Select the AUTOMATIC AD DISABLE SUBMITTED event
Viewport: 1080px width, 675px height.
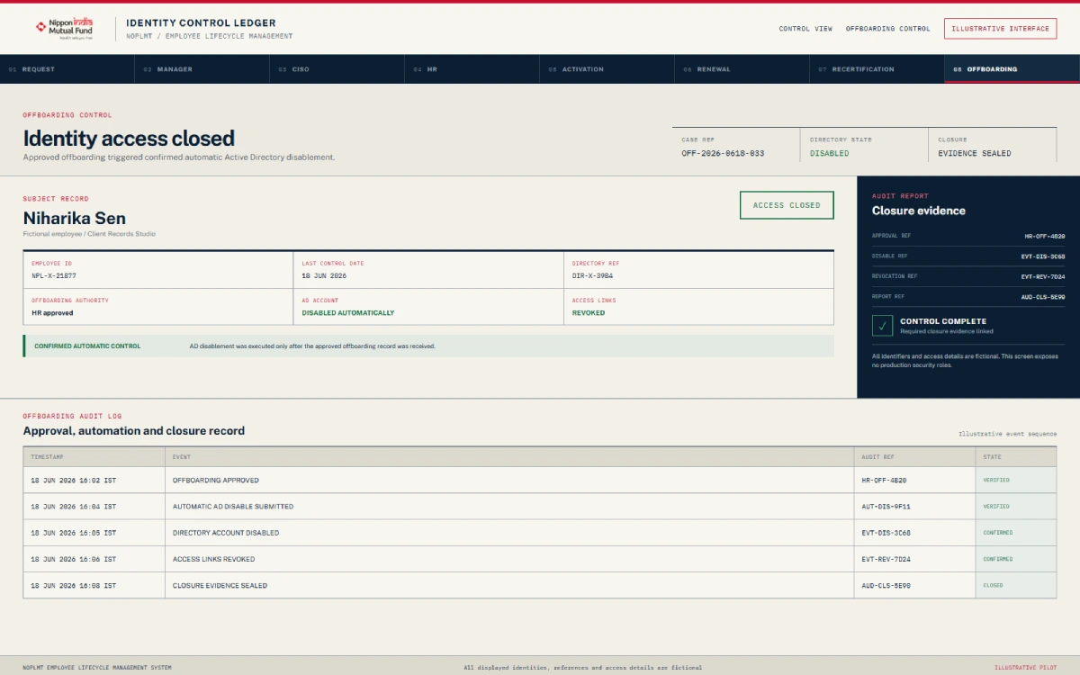233,507
